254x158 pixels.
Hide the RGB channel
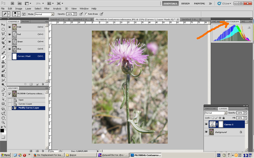point(9,27)
